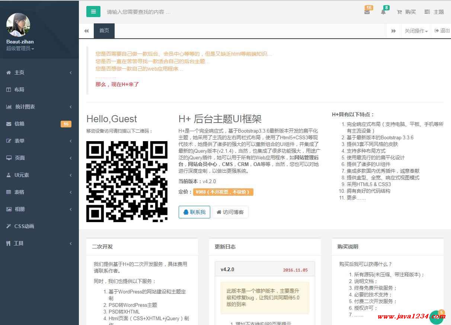Click the picture icon beside 相册
Viewport: 451px width, 325px height.
(x=9, y=209)
